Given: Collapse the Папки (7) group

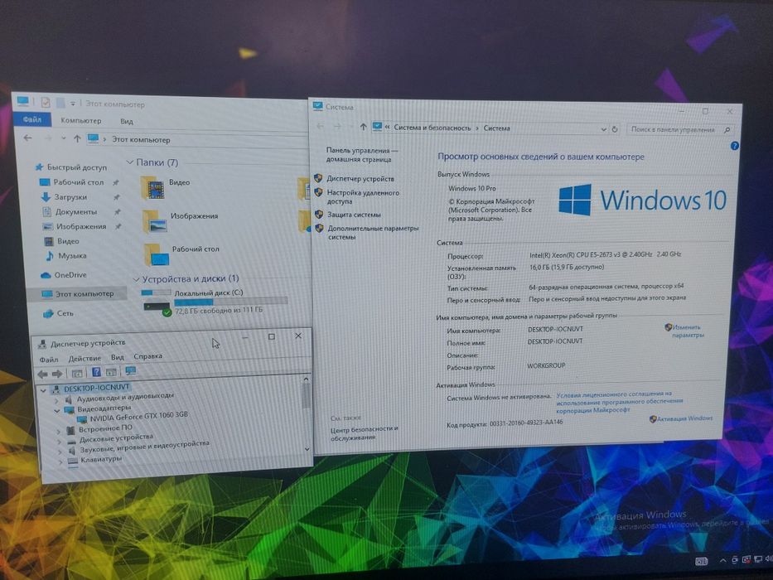Looking at the screenshot, I should tap(130, 162).
